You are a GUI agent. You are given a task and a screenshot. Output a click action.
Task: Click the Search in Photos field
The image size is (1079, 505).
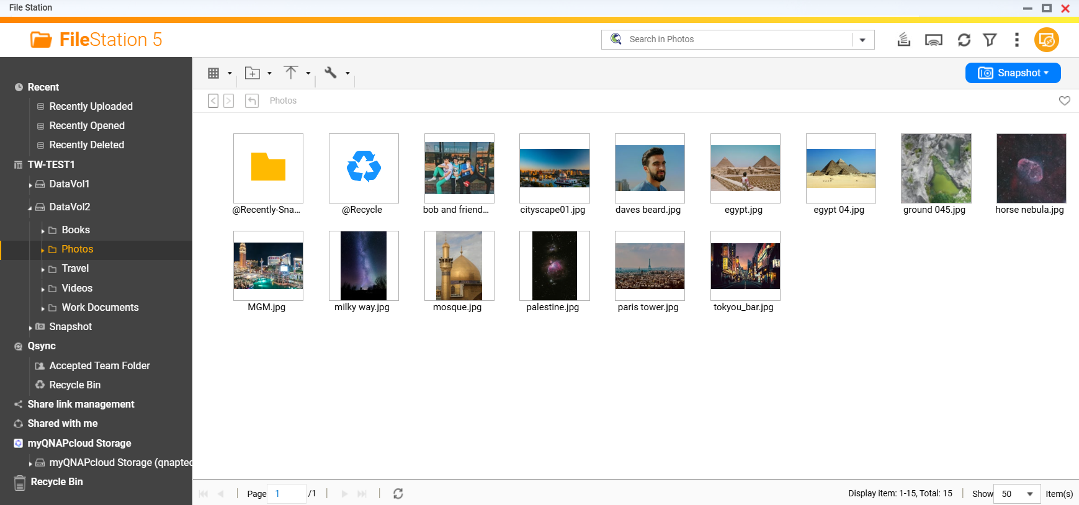click(x=738, y=39)
